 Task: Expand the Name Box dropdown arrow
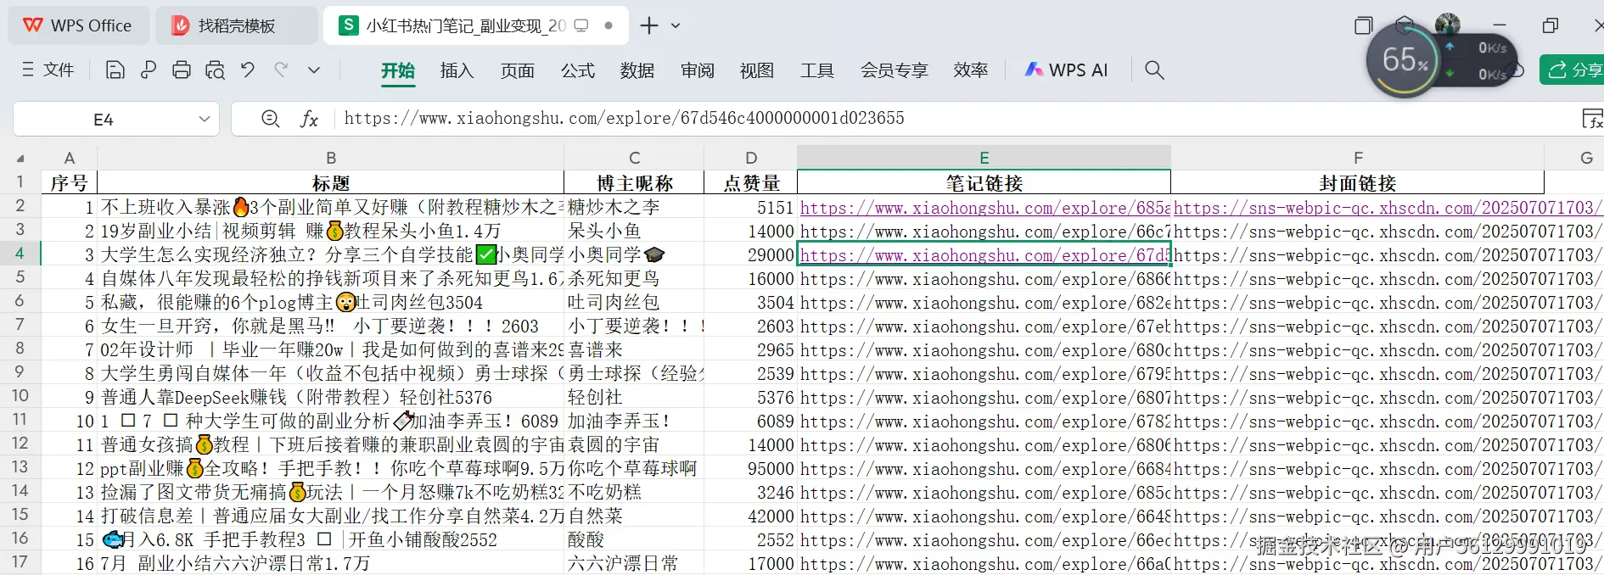coord(205,120)
